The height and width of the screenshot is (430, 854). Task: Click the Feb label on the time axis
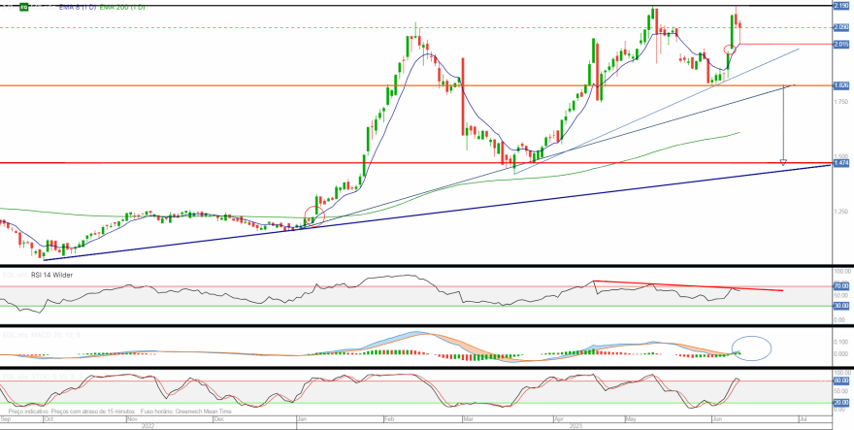click(389, 419)
